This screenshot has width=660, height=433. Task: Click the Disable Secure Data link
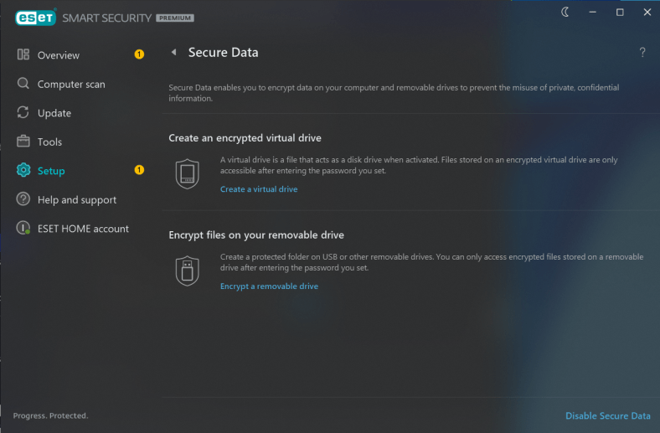[608, 415]
